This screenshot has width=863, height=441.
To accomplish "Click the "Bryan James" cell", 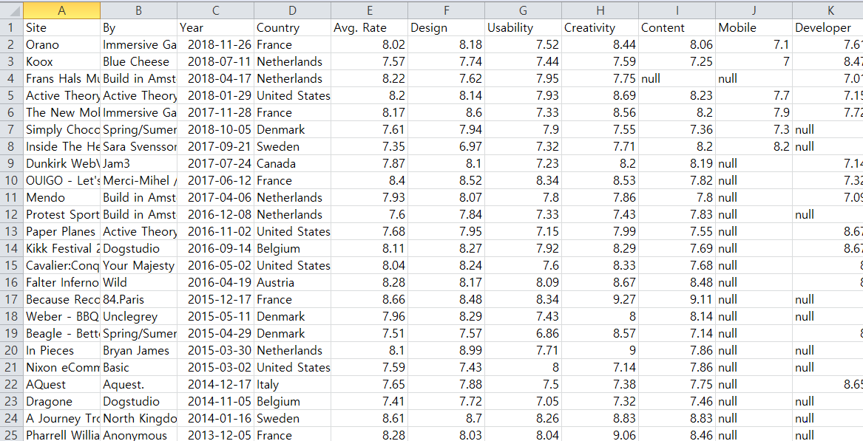I will pyautogui.click(x=139, y=350).
